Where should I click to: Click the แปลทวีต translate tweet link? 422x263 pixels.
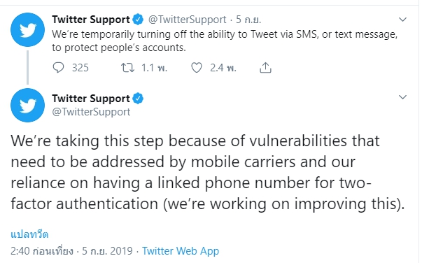pyautogui.click(x=29, y=234)
